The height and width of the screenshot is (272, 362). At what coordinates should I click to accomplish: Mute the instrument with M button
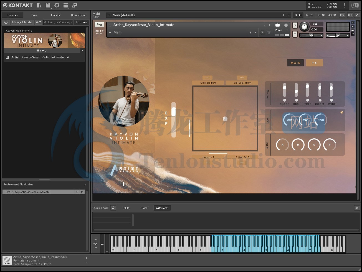(x=295, y=34)
